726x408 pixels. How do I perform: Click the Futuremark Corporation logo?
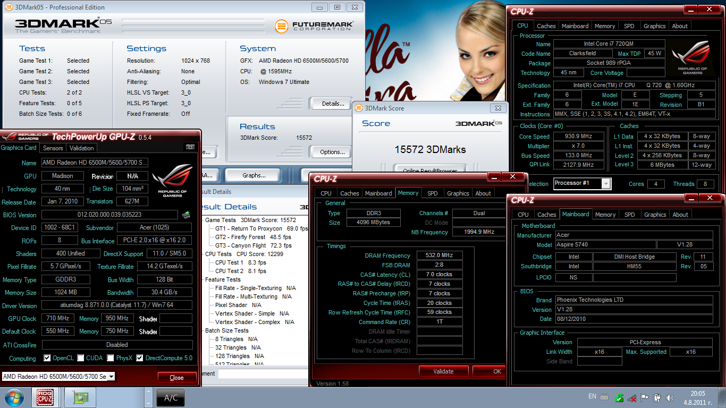point(314,25)
